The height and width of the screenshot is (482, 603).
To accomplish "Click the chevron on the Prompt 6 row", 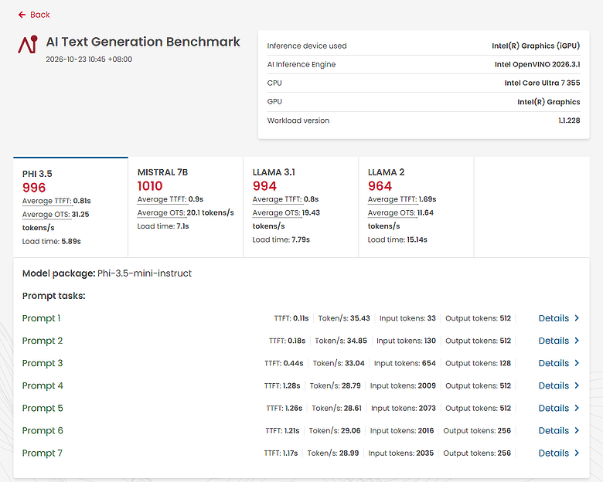I will click(577, 430).
